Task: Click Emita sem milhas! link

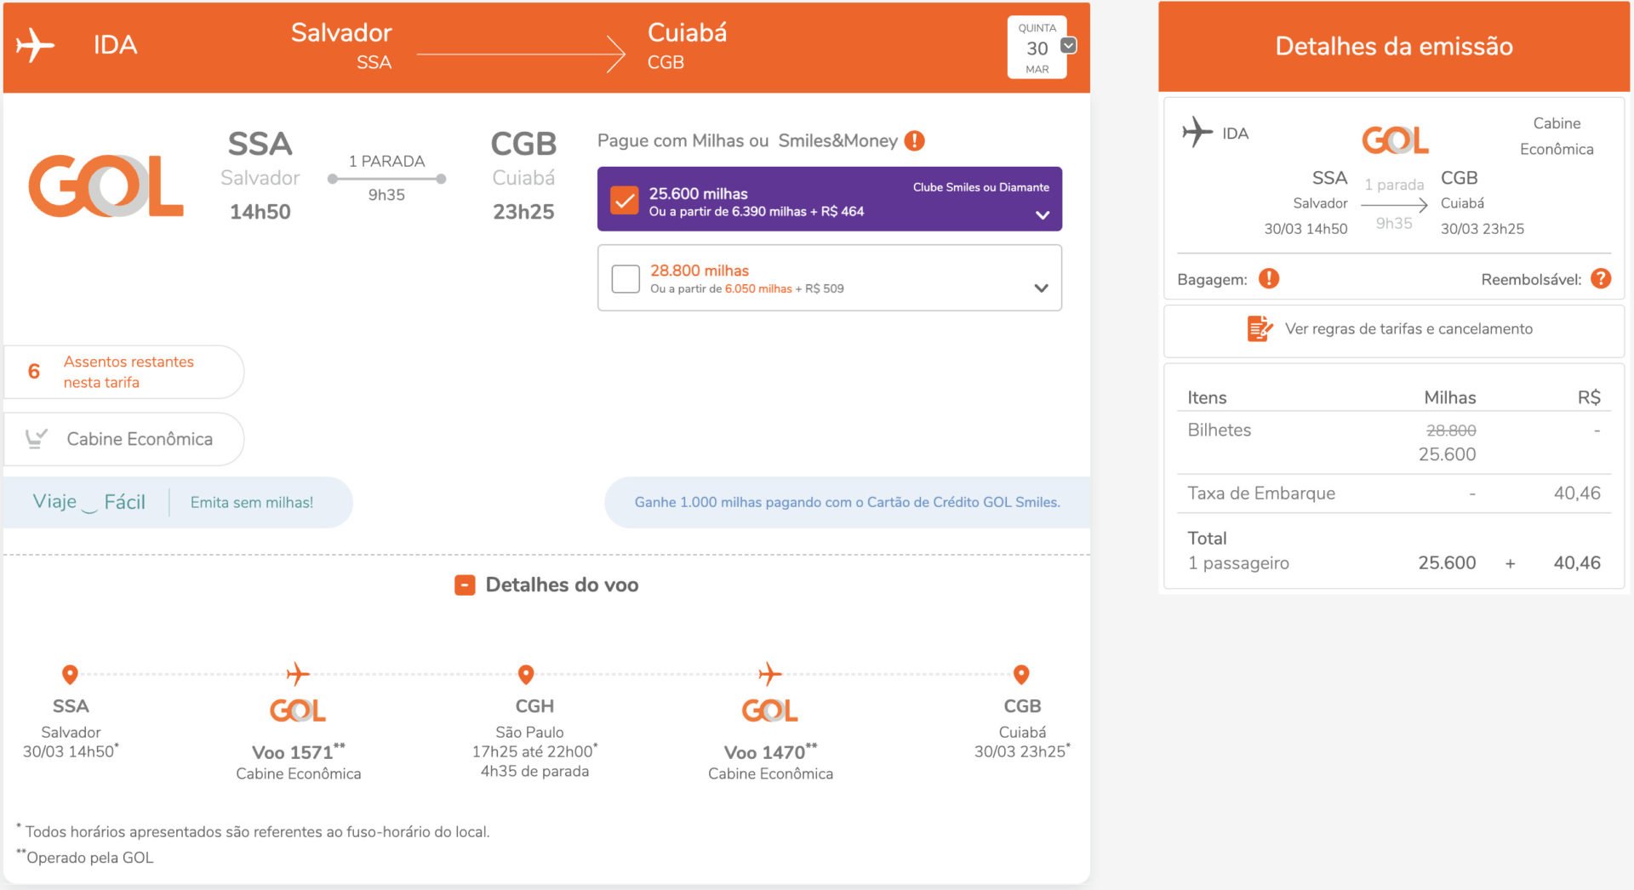Action: tap(252, 503)
